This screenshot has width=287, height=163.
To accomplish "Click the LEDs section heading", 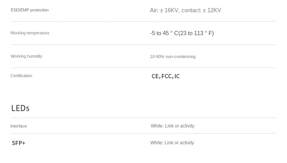I will coord(20,108).
